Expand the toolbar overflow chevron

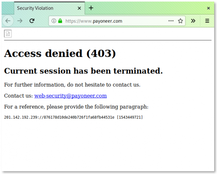(193, 21)
